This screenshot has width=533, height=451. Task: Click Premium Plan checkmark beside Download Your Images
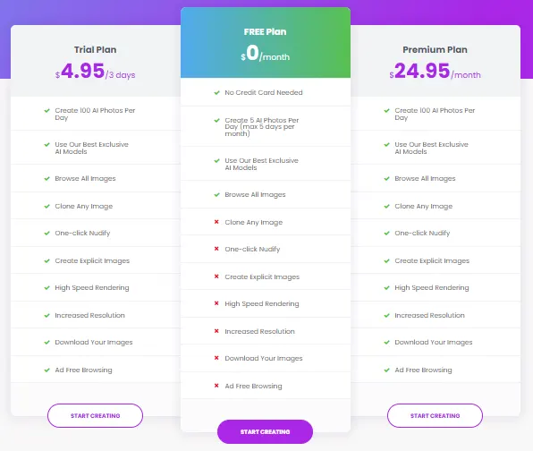tap(387, 342)
